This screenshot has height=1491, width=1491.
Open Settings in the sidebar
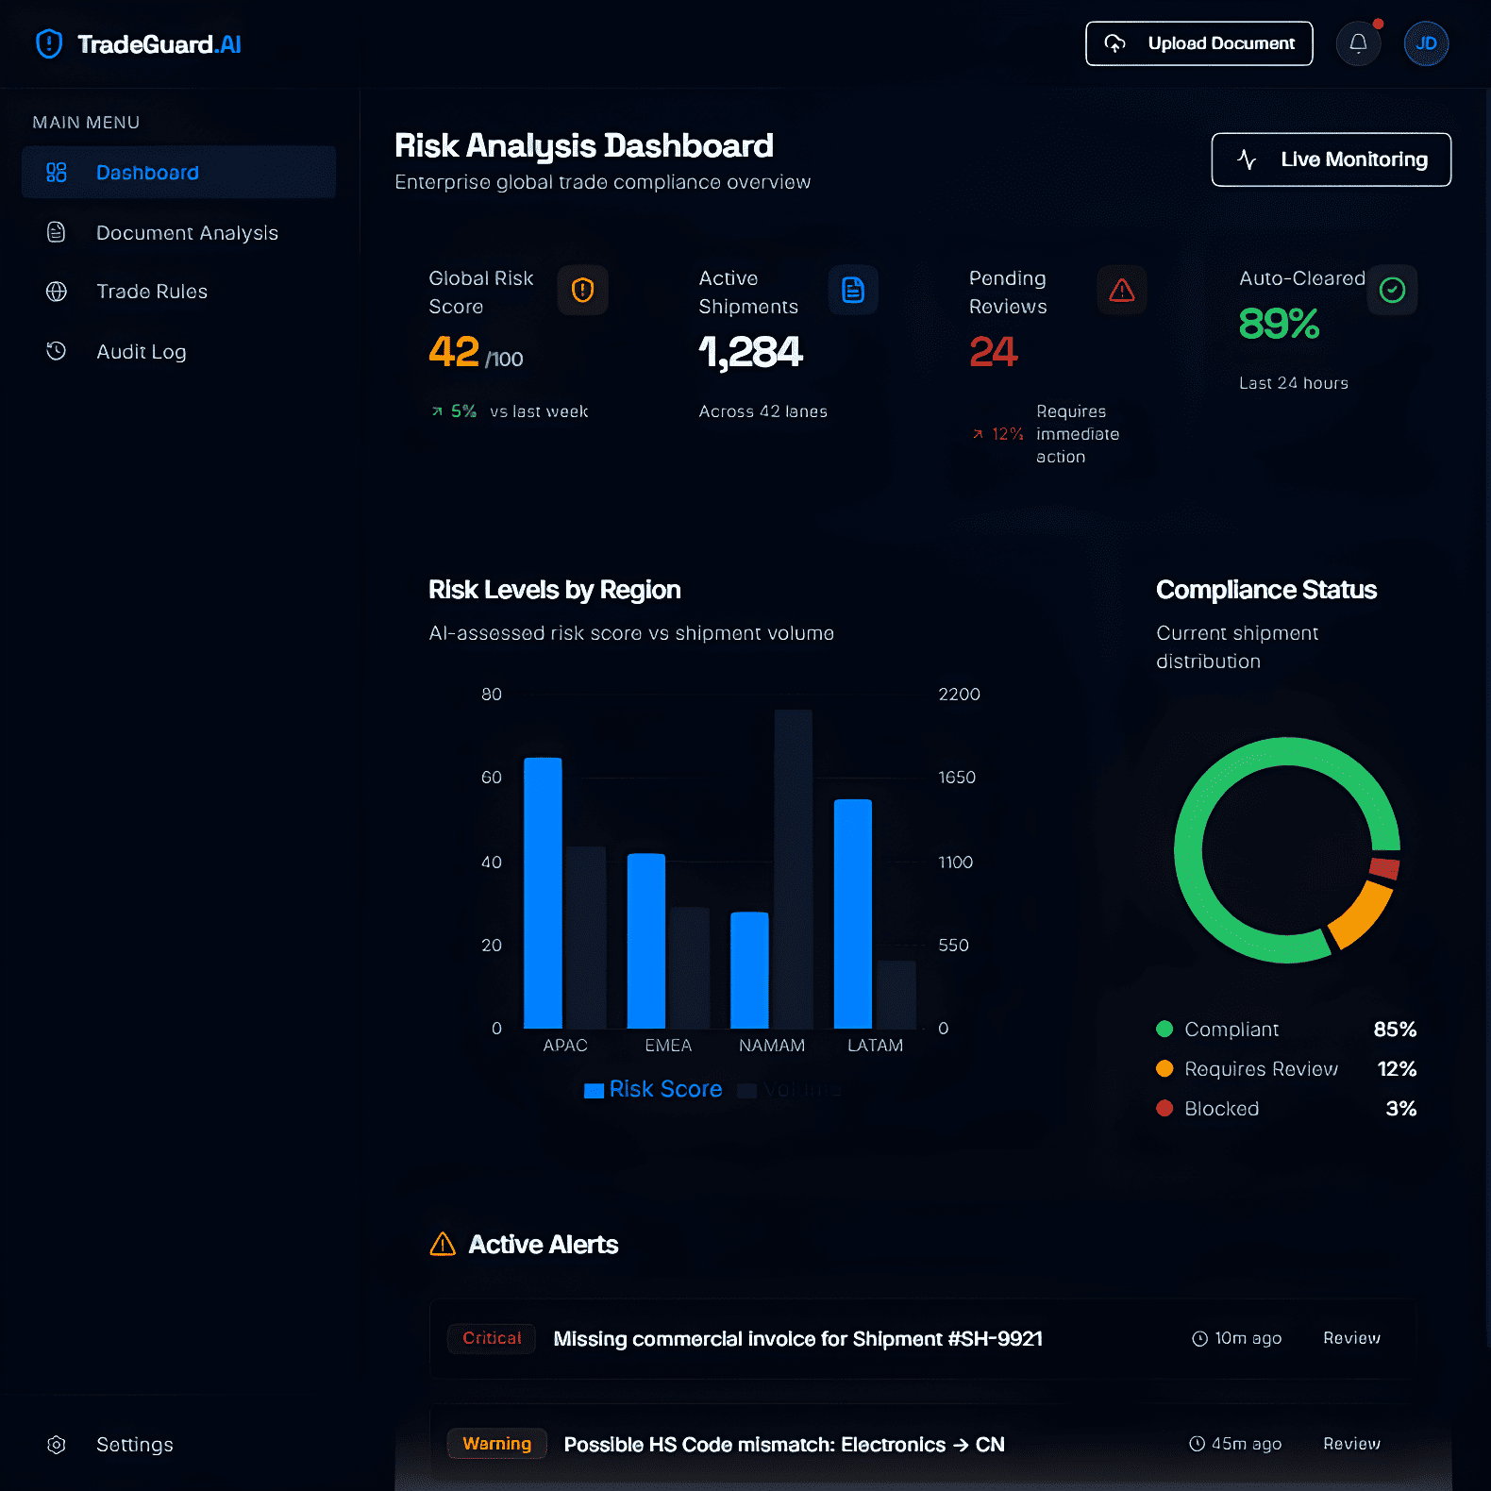[x=134, y=1445]
